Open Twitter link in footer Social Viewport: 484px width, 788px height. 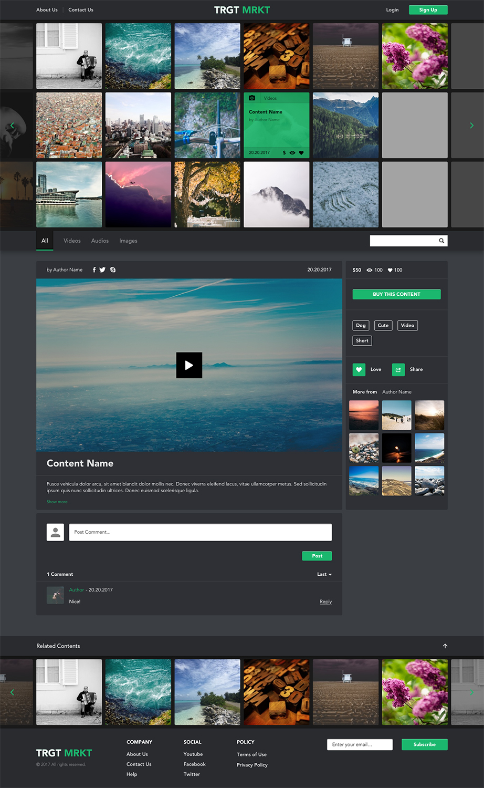pyautogui.click(x=192, y=774)
